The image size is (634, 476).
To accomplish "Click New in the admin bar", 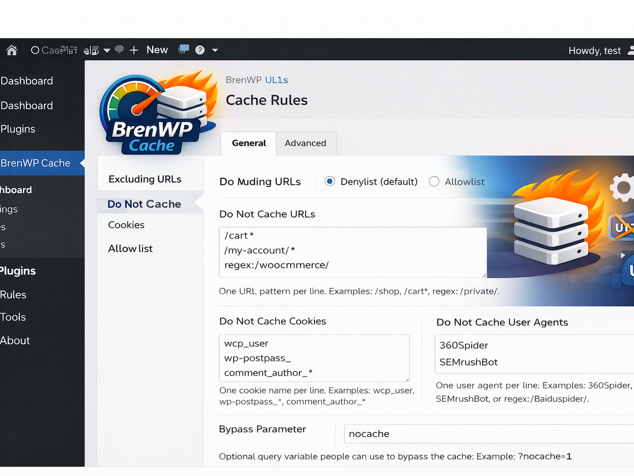I will point(157,50).
